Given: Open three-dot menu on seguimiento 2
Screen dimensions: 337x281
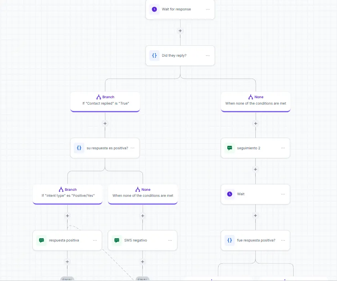Looking at the screenshot, I should (283, 148).
